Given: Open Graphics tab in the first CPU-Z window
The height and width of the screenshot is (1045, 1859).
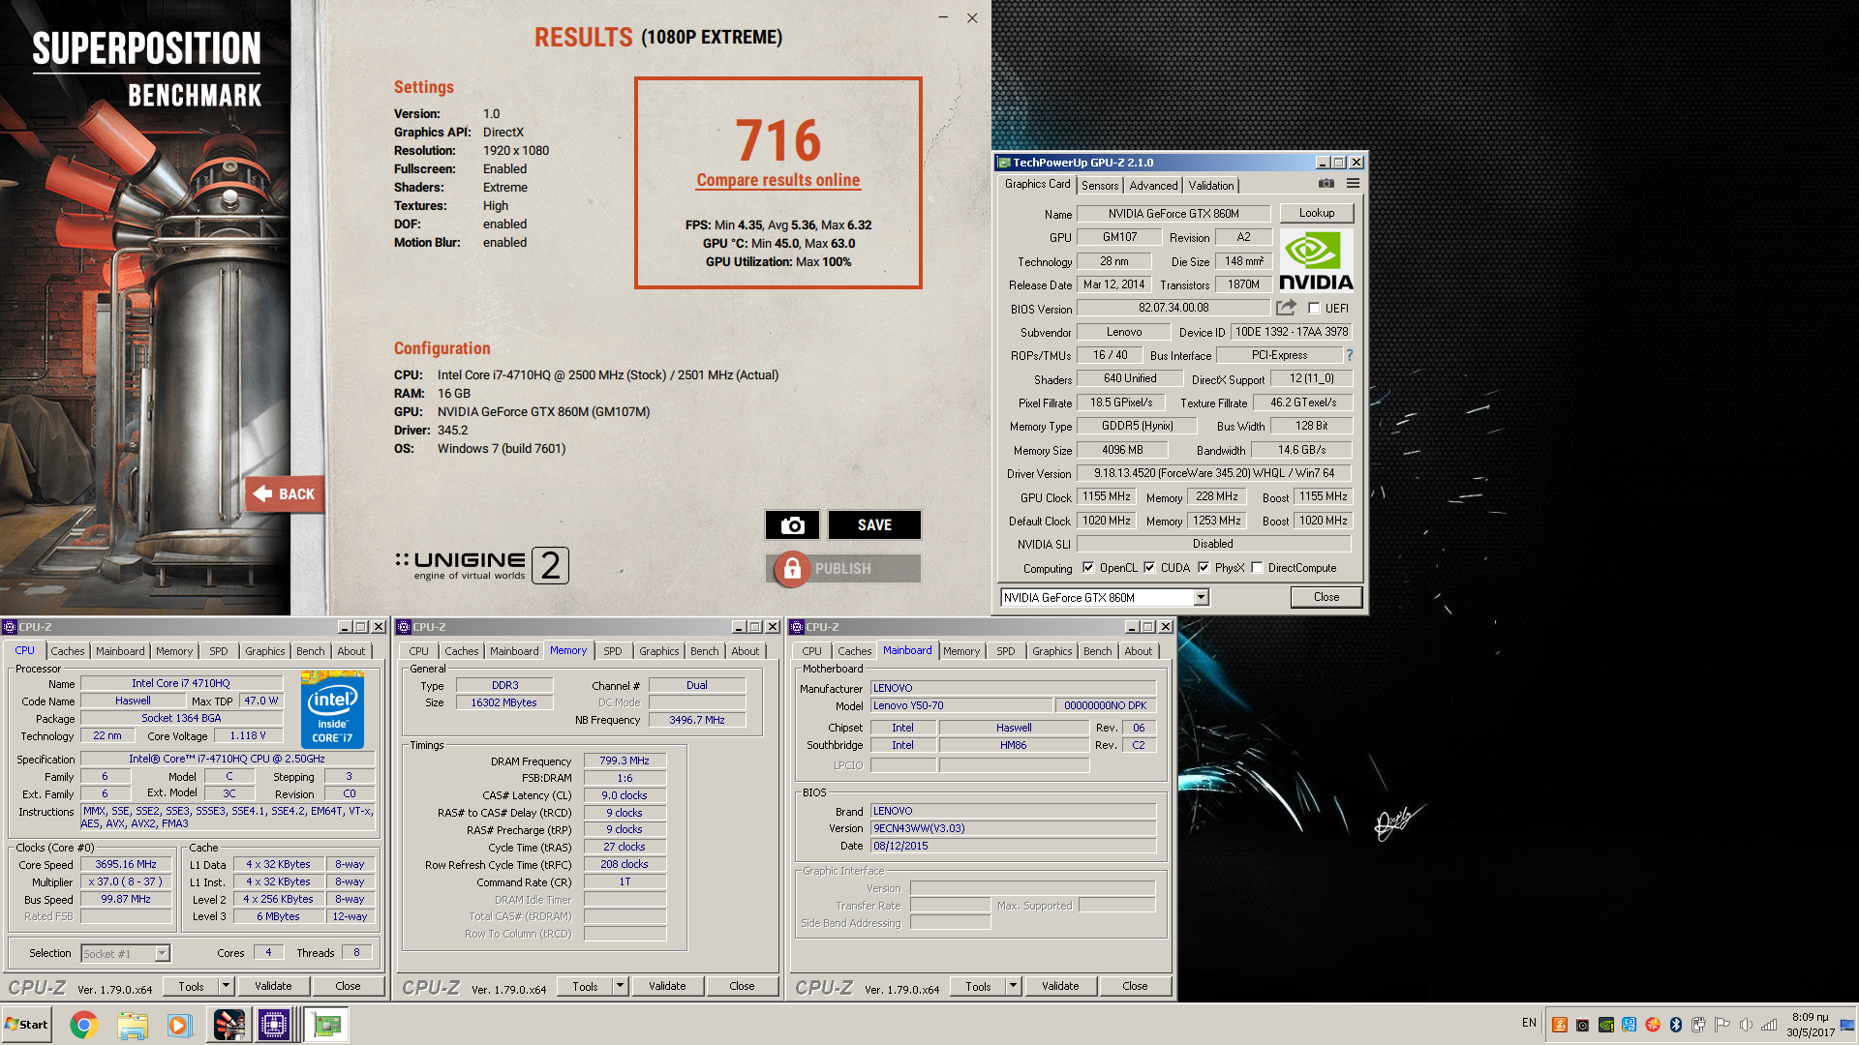Looking at the screenshot, I should (x=264, y=651).
